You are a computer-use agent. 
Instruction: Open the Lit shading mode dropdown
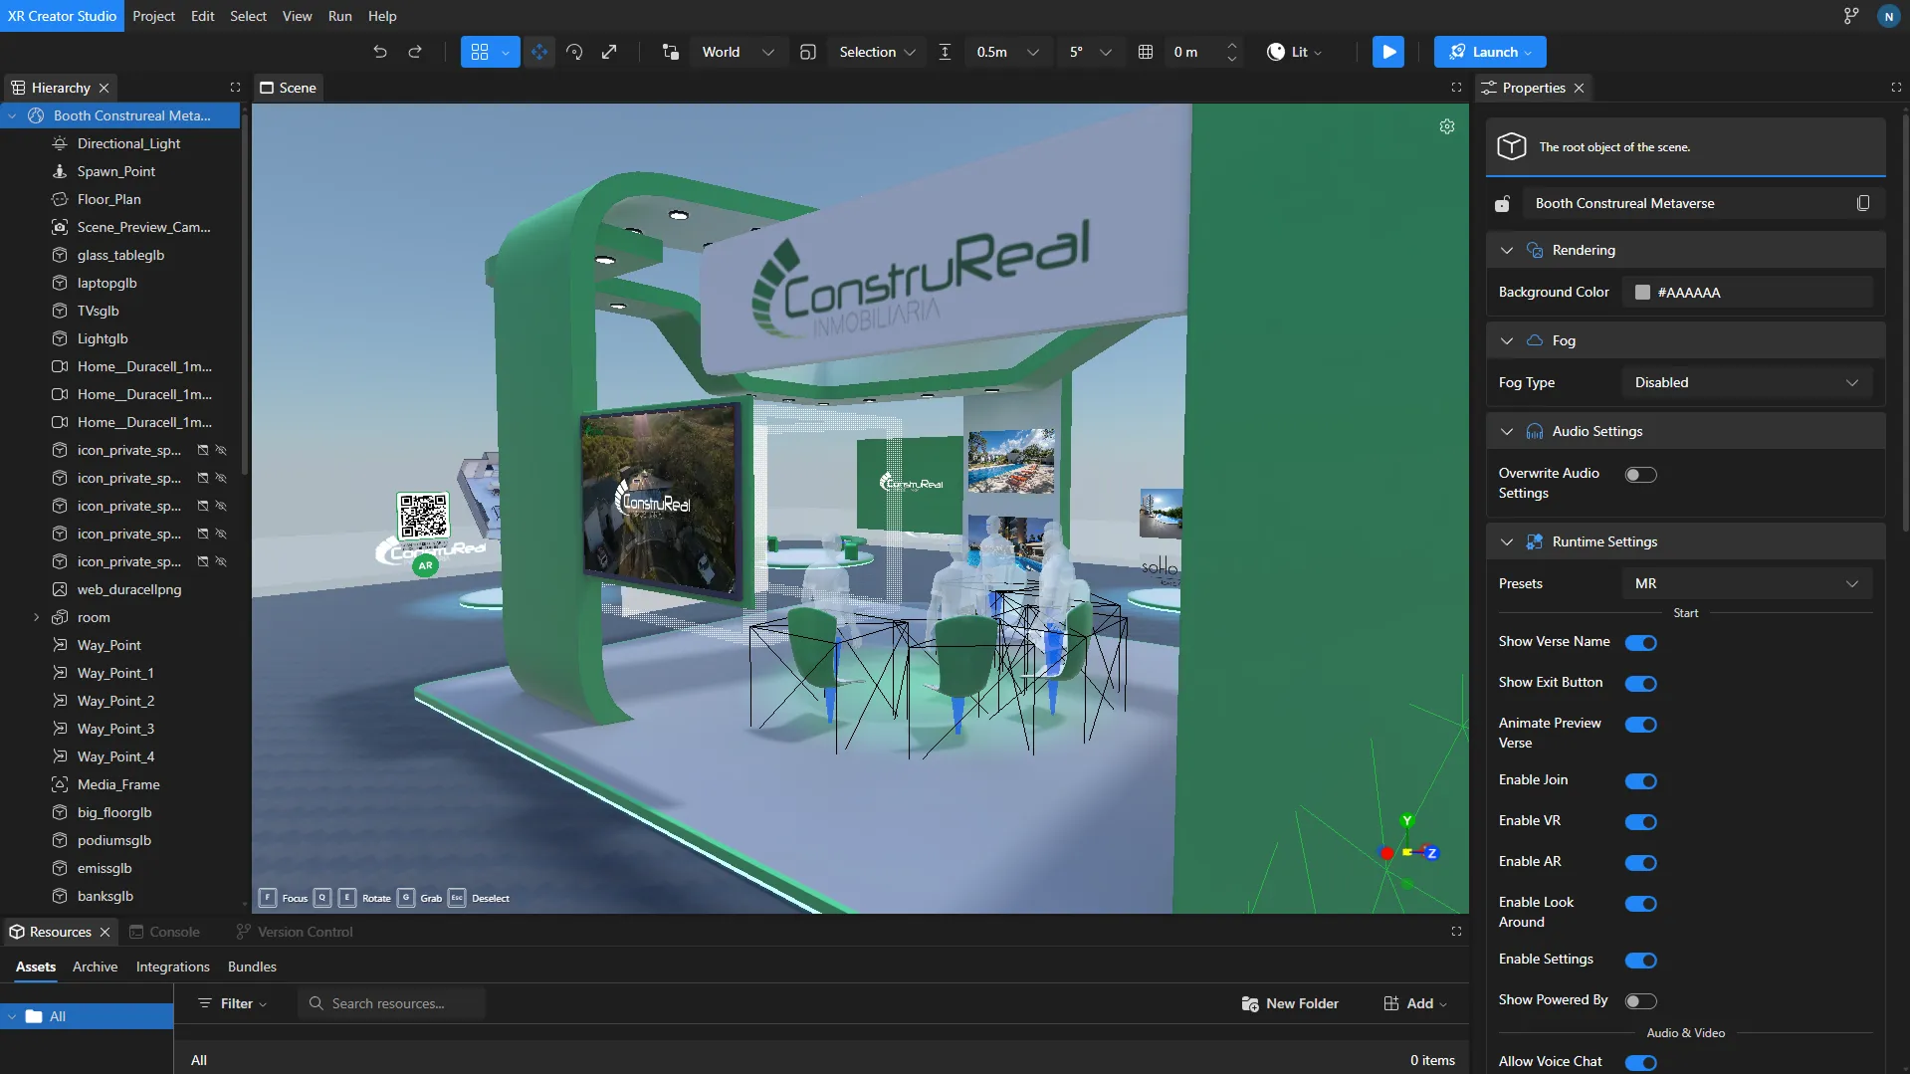click(1295, 52)
